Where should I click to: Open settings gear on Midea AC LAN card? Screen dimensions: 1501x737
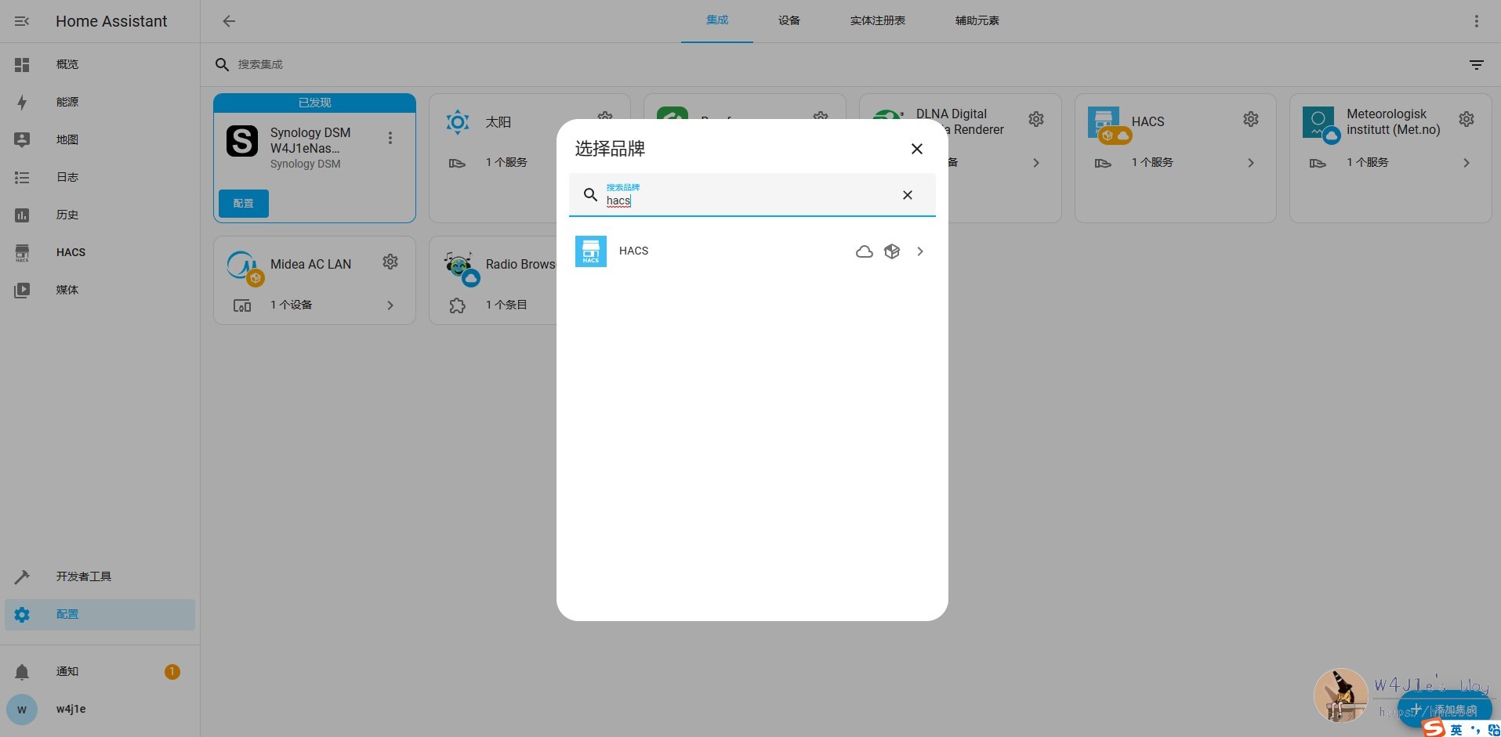click(390, 262)
